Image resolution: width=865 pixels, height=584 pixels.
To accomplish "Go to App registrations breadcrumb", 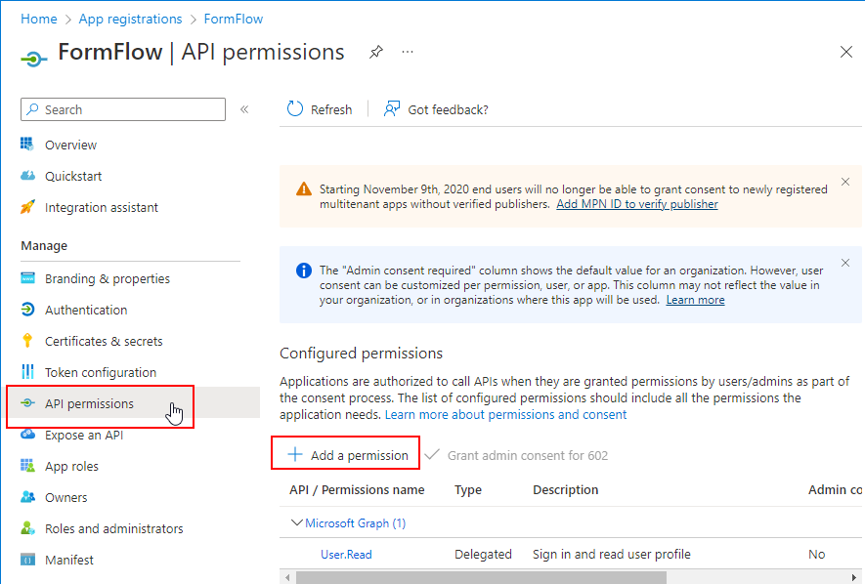I will tap(130, 19).
